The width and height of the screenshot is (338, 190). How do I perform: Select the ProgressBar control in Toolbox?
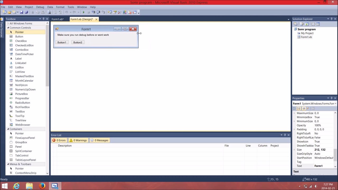[x=22, y=98]
